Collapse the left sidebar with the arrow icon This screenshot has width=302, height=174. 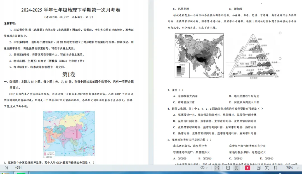tap(7, 168)
